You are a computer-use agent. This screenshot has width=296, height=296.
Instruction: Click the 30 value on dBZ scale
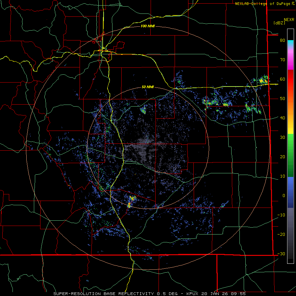[x=283, y=137]
